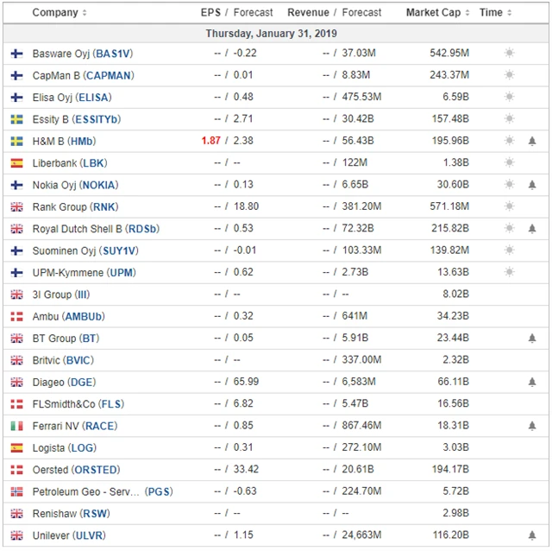The width and height of the screenshot is (552, 551).
Task: Click the Italian flag next to Ferrari NV
Action: coord(16,426)
